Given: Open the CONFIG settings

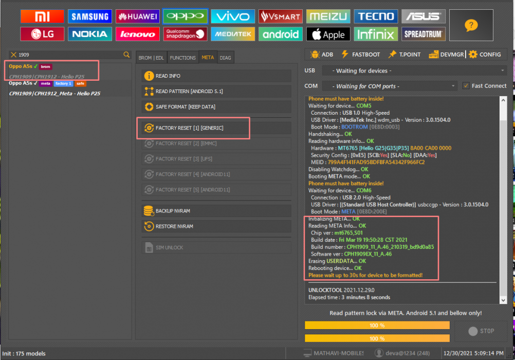Looking at the screenshot, I should click(485, 55).
